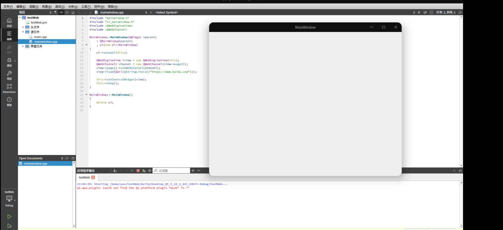Toggle synchronize with editor link icon

tap(61, 12)
